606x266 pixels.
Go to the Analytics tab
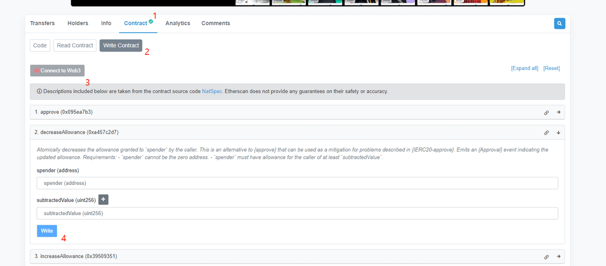(178, 23)
